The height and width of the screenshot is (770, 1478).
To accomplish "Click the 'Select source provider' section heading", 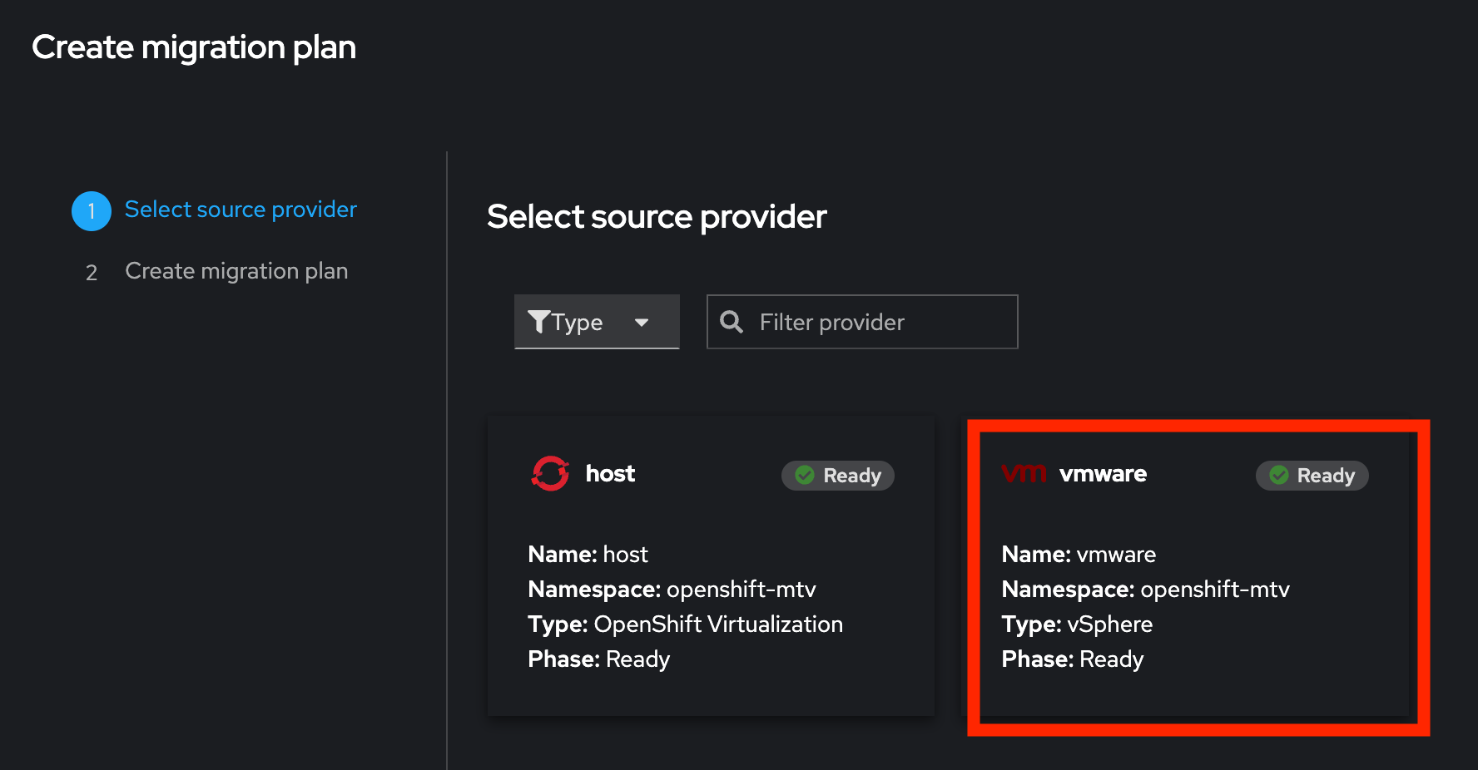I will (x=657, y=216).
